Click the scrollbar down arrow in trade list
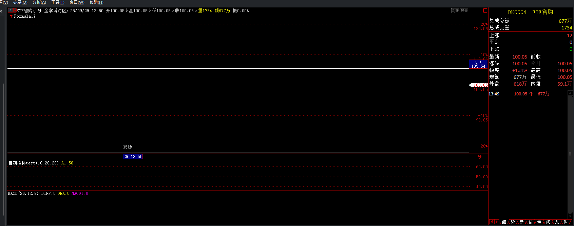 [x=570, y=216]
